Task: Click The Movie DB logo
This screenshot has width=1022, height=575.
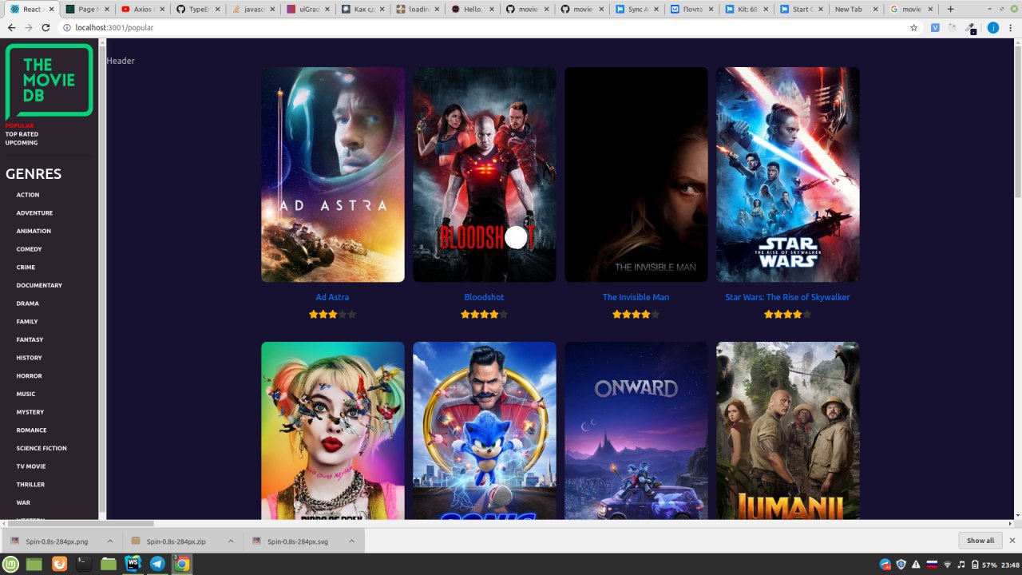Action: pos(49,81)
